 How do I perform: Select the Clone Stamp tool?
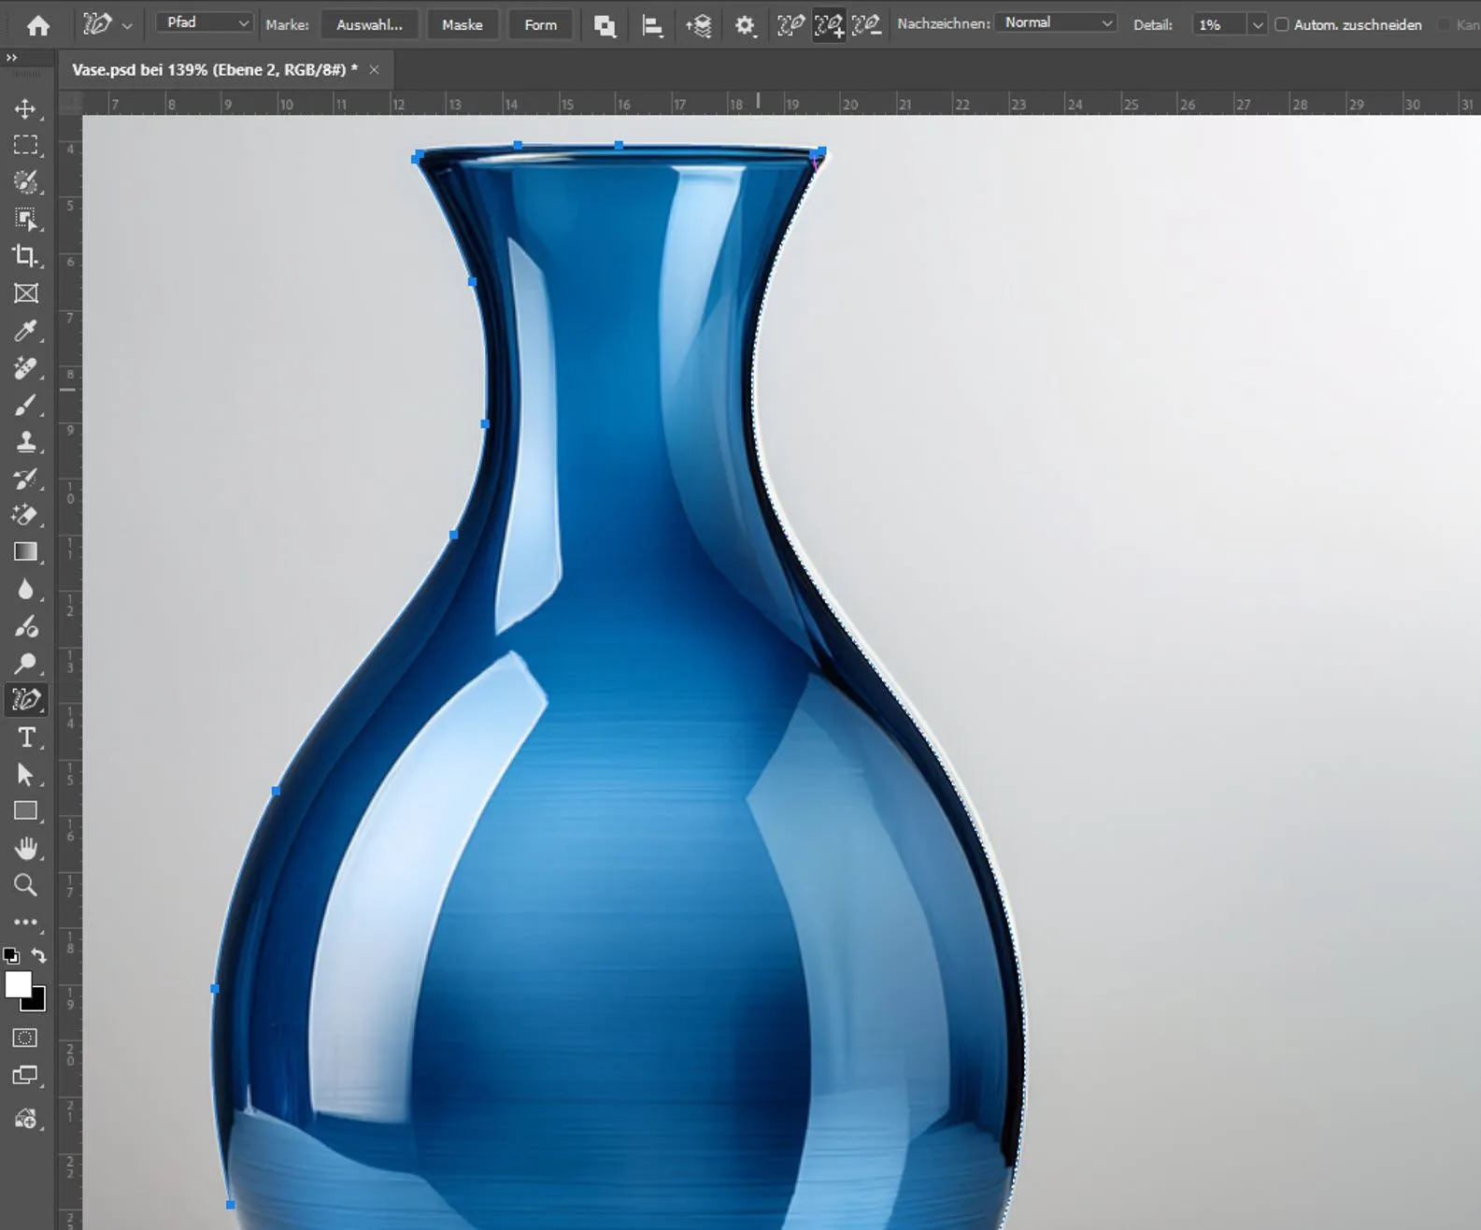point(25,441)
